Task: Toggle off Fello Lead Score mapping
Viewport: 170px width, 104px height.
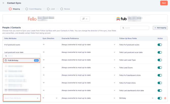Action: [160, 68]
